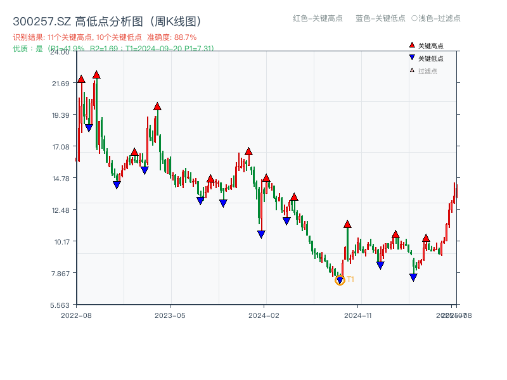The width and height of the screenshot is (507, 380).
Task: Click the 2022-08 x-axis date label
Action: coord(76,315)
